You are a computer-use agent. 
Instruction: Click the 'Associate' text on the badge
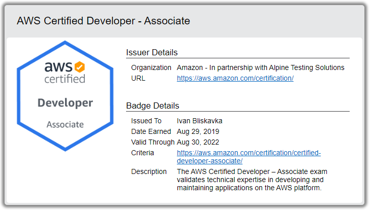(65, 124)
